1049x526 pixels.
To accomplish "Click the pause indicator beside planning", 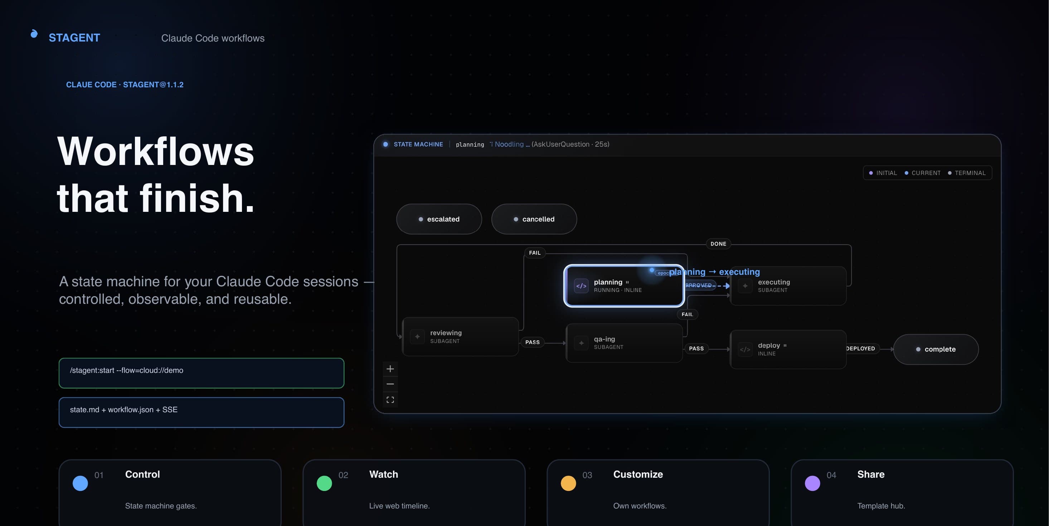I will point(627,282).
